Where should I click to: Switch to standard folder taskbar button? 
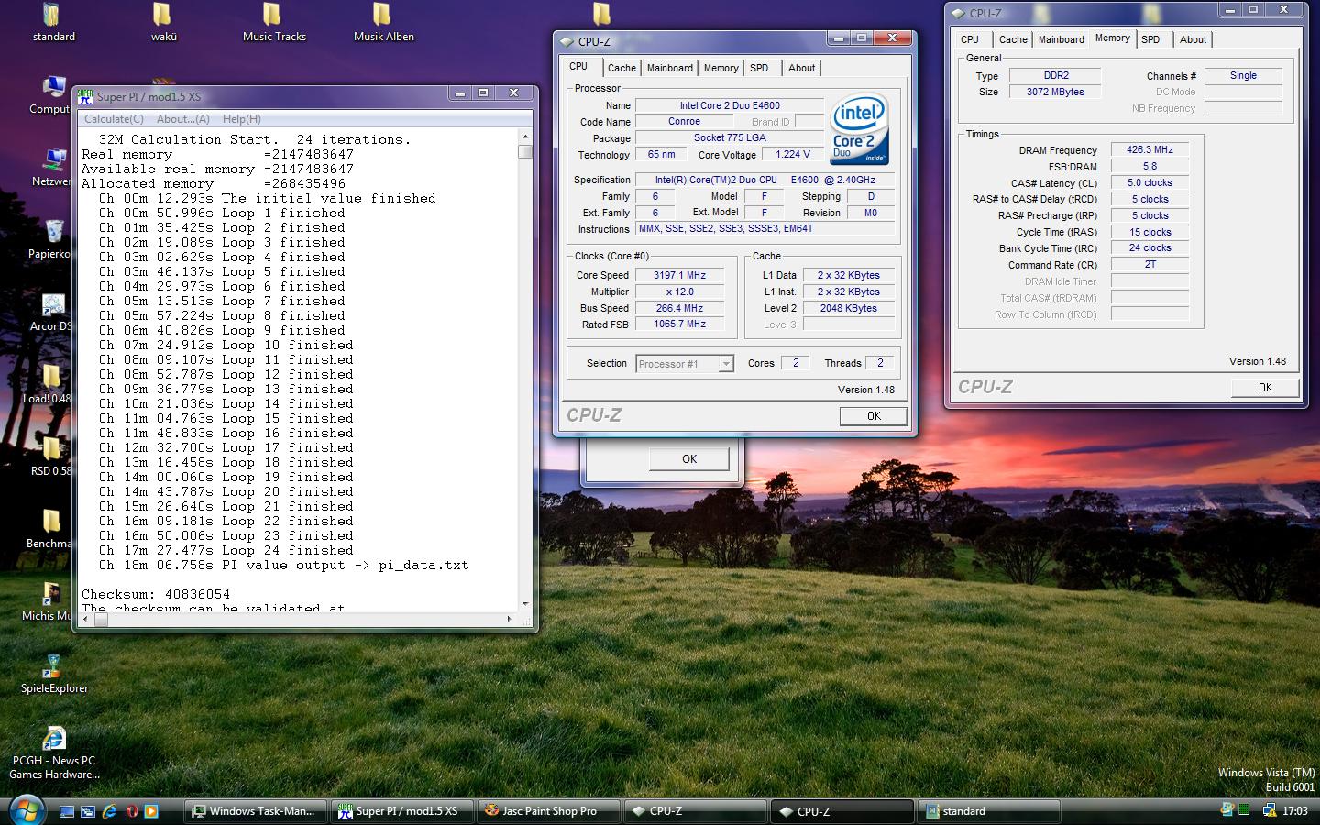click(x=990, y=811)
